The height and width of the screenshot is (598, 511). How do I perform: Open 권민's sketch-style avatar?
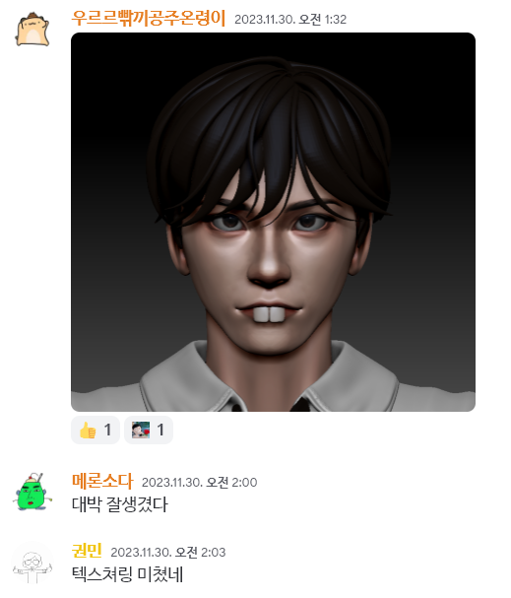pos(32,564)
